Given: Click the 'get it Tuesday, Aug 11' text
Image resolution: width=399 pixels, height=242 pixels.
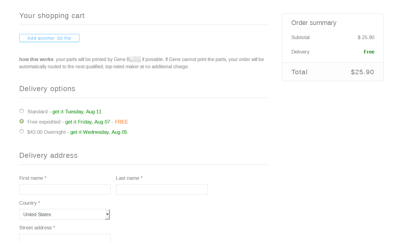Looking at the screenshot, I should tap(77, 112).
